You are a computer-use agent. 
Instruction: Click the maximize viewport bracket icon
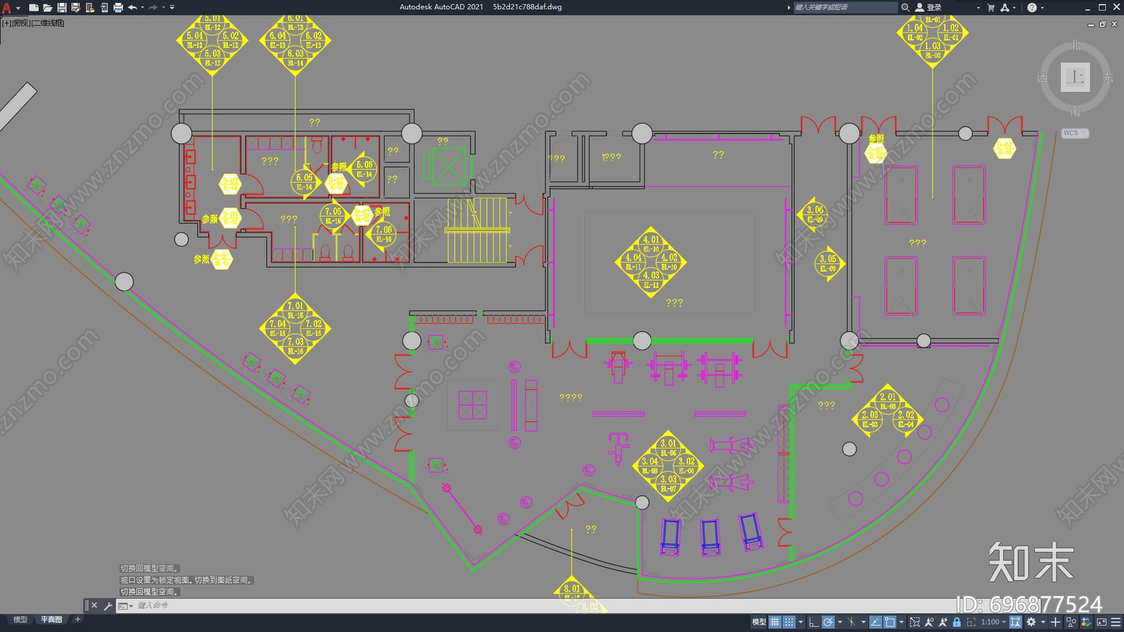[x=971, y=622]
